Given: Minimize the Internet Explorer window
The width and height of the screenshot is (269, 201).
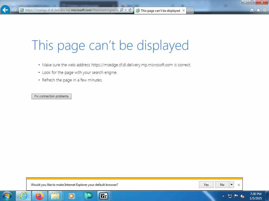Looking at the screenshot, I should [245, 2].
